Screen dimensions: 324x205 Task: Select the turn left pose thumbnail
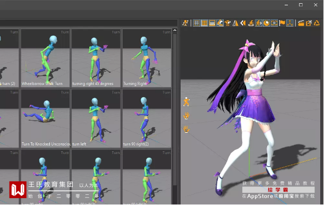[96, 118]
